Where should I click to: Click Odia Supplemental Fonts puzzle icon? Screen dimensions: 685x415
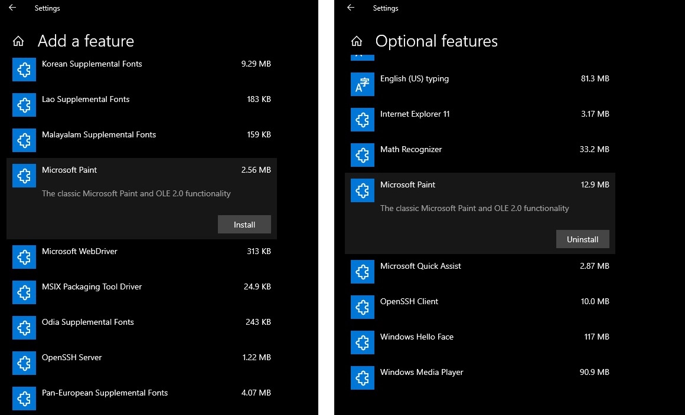tap(24, 328)
